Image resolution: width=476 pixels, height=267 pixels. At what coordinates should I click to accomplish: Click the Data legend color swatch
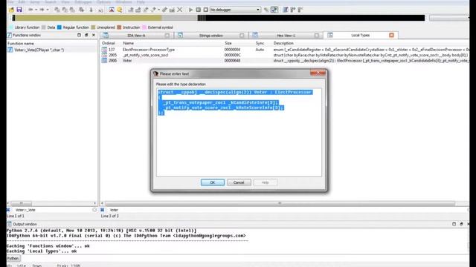tap(44, 27)
